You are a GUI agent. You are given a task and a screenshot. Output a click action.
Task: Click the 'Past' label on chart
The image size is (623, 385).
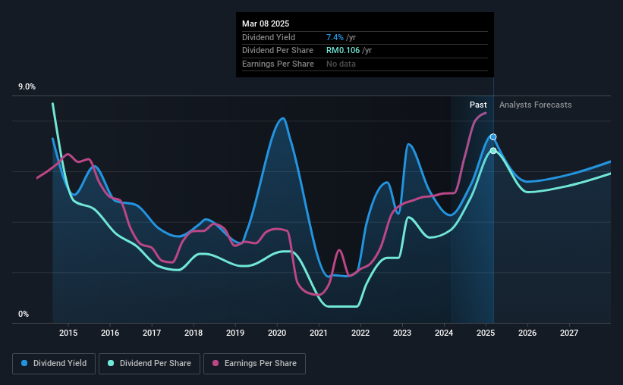[478, 105]
